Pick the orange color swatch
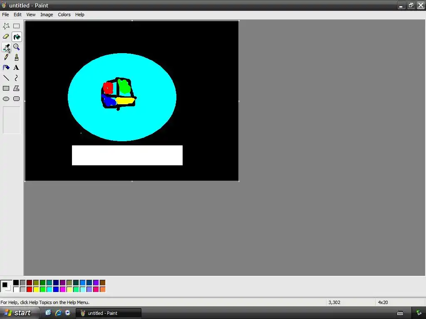 coord(102,290)
